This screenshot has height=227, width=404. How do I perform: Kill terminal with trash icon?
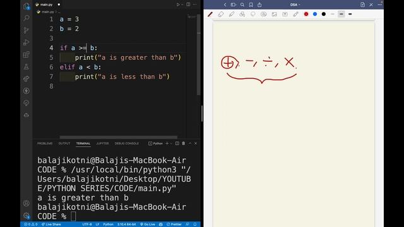click(184, 143)
